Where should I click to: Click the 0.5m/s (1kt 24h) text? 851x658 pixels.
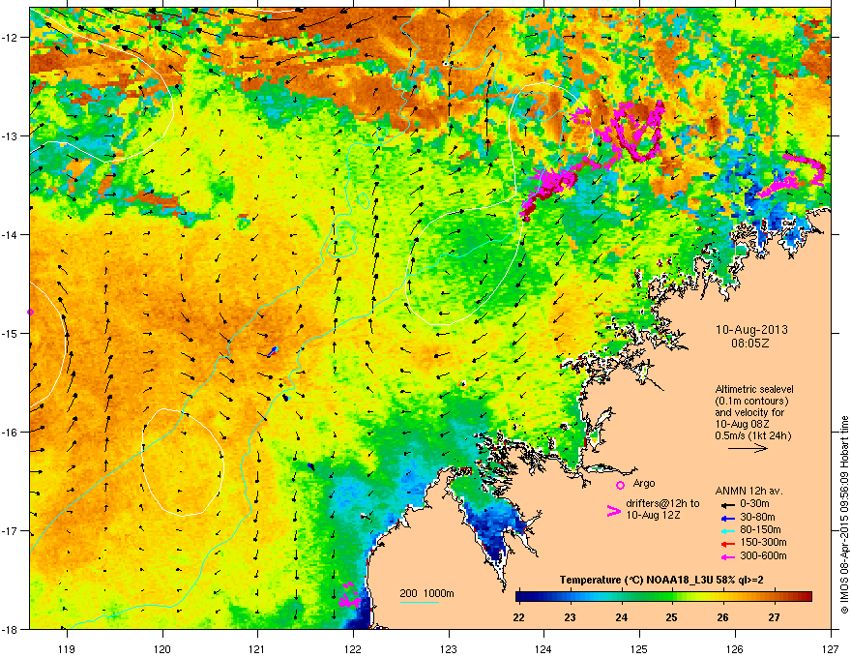pos(752,435)
